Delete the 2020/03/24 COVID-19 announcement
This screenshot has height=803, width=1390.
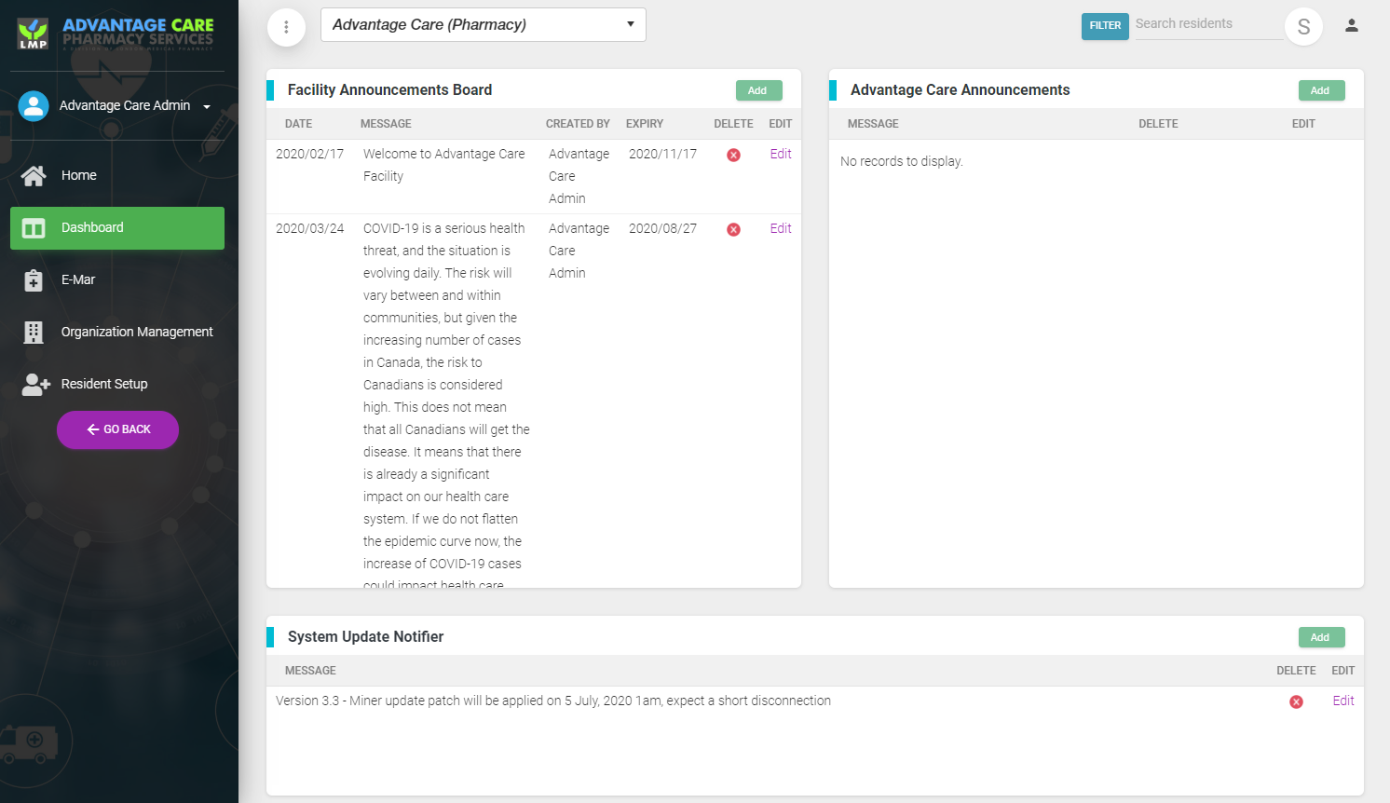[x=734, y=230]
